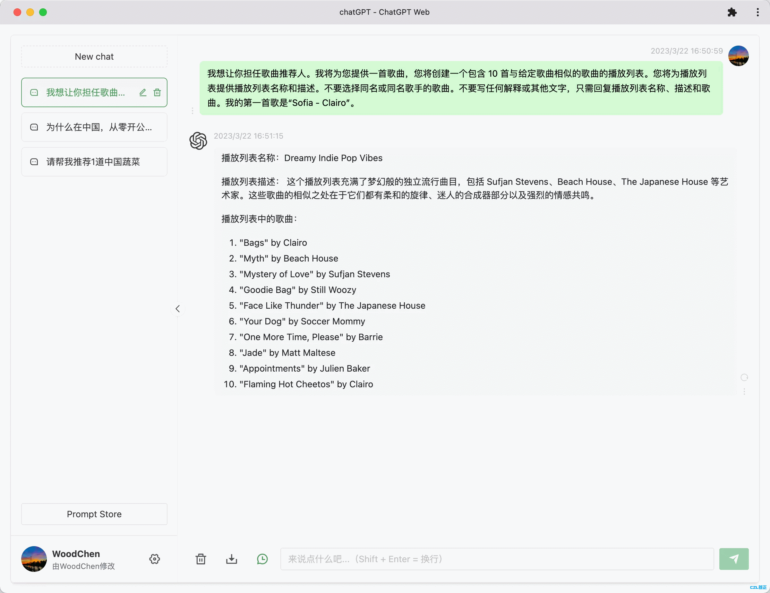Click 由WoodChen修改 subtitle text
The width and height of the screenshot is (770, 593).
coord(83,566)
